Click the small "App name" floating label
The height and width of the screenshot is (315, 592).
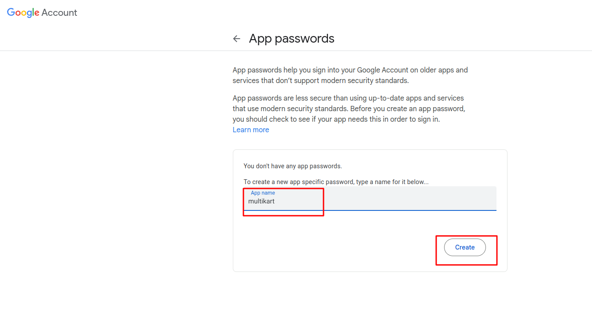[263, 193]
